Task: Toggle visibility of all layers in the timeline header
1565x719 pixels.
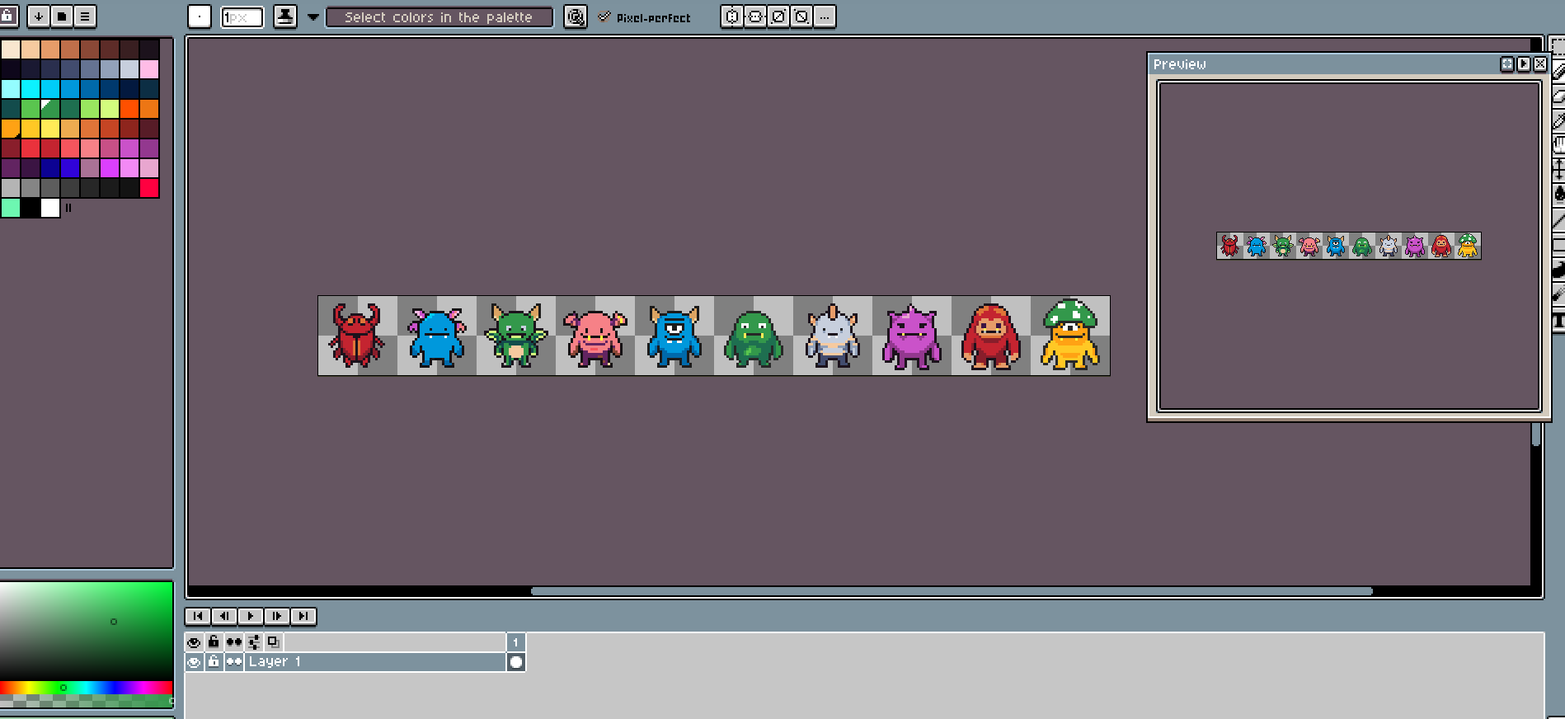Action: point(194,642)
